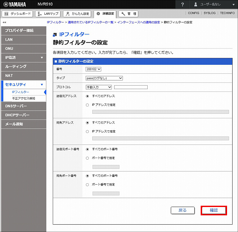
Task: Open the タイプ dropdown pass(ログなし)
Action: [x=104, y=78]
